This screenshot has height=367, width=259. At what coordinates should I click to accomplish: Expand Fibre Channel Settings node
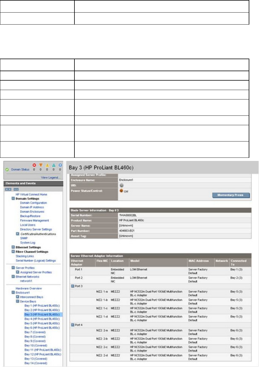coord(13,252)
